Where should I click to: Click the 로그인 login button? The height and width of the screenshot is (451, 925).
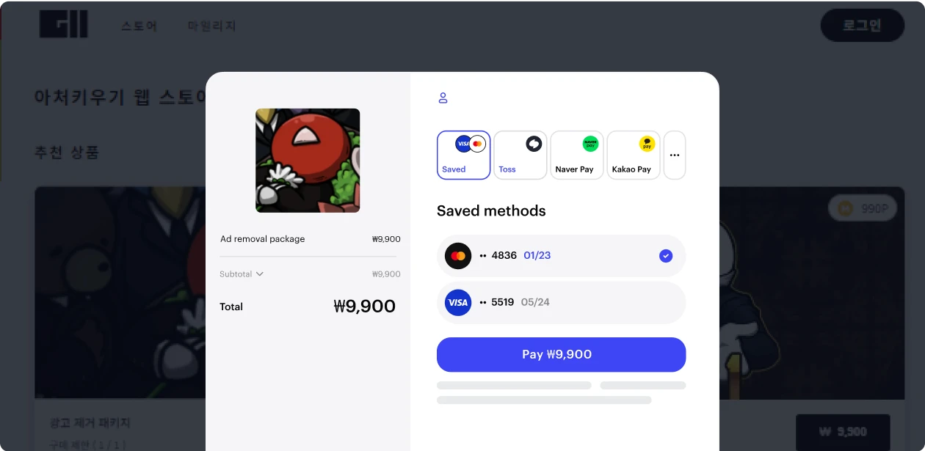(x=863, y=26)
